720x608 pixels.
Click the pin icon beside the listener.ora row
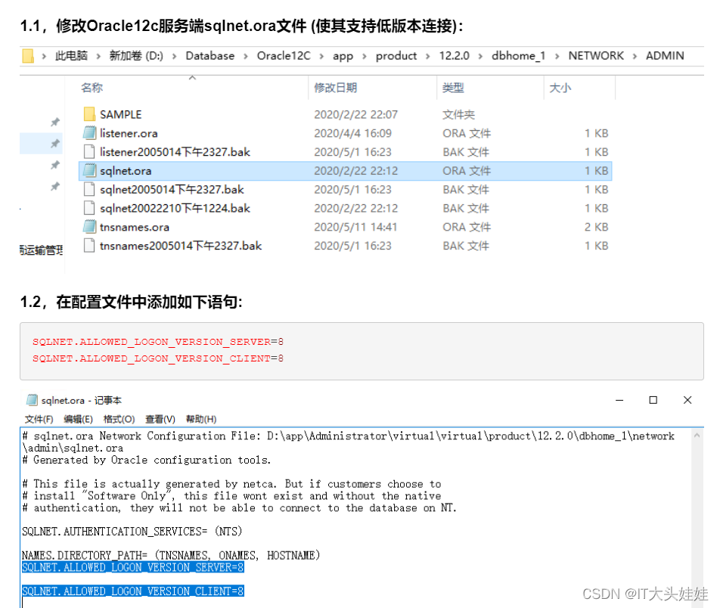coord(55,143)
